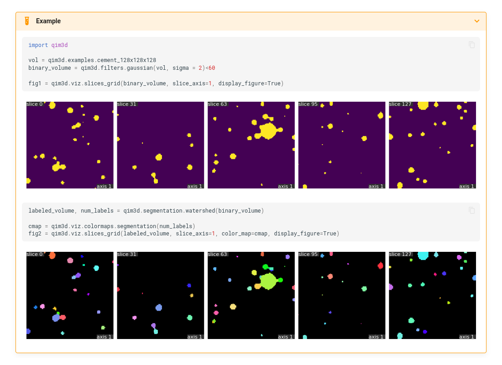Click the slice_axis=1 argument in fig2 line
Image resolution: width=502 pixels, height=365 pixels.
[196, 233]
